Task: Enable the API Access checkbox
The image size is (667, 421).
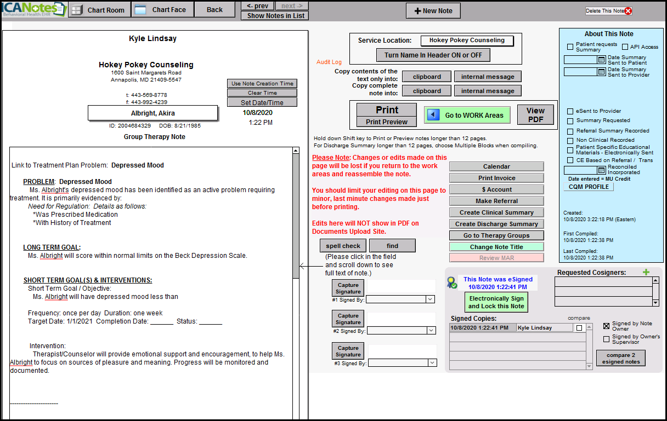Action: (625, 47)
